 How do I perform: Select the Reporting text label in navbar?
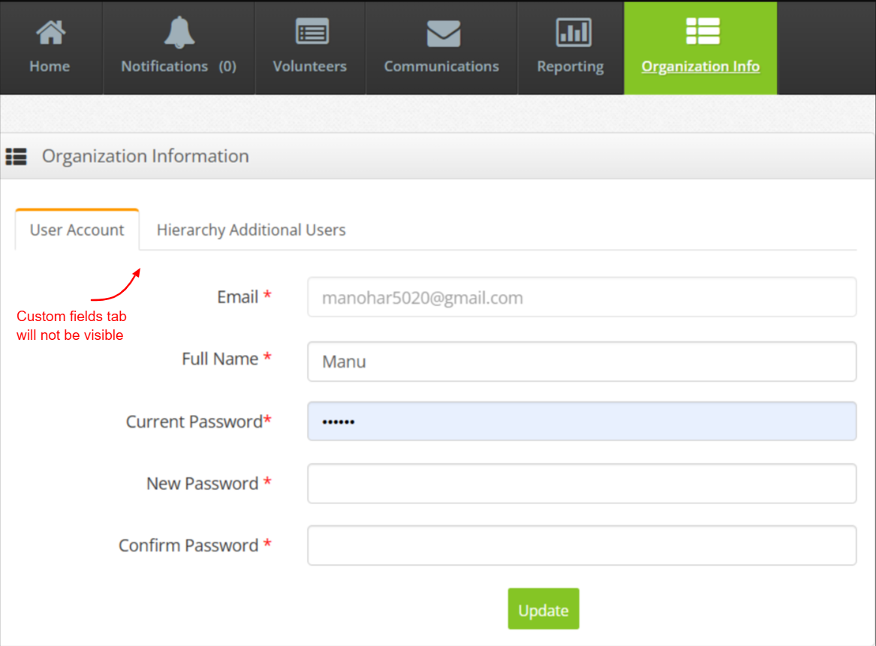click(570, 67)
